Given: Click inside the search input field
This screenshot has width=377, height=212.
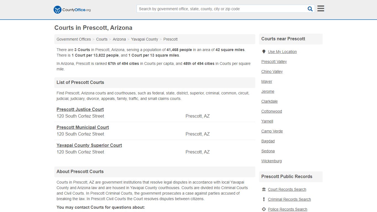Looking at the screenshot, I should pos(221,9).
